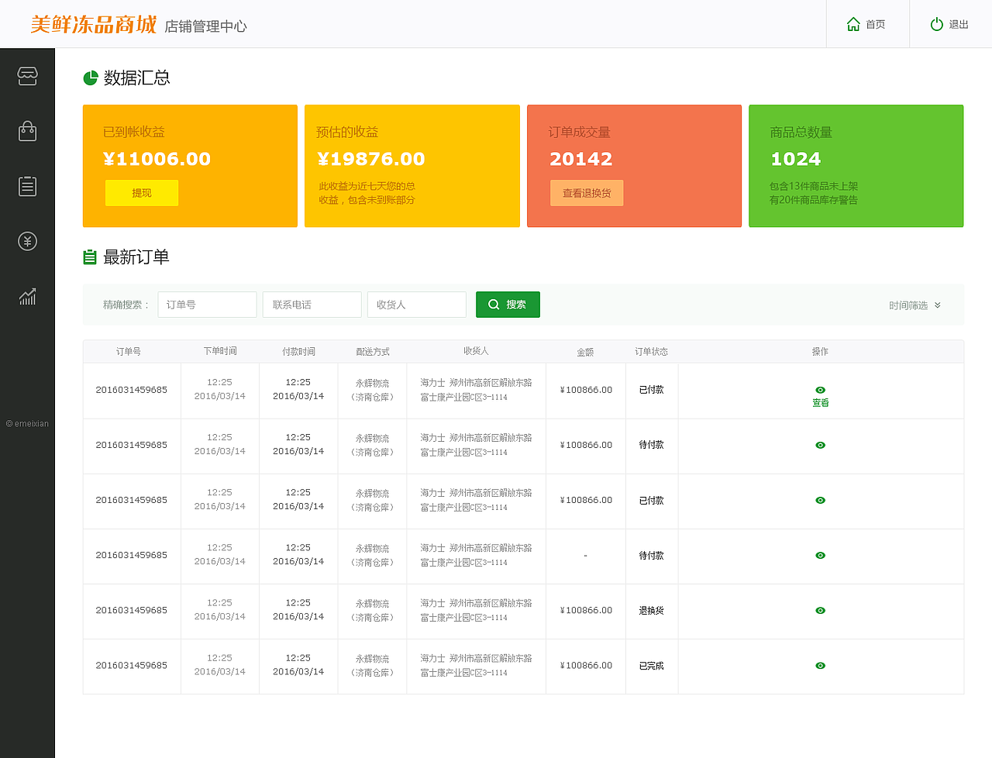992x758 pixels.
Task: Click the 订单成交量 card title
Action: (580, 133)
